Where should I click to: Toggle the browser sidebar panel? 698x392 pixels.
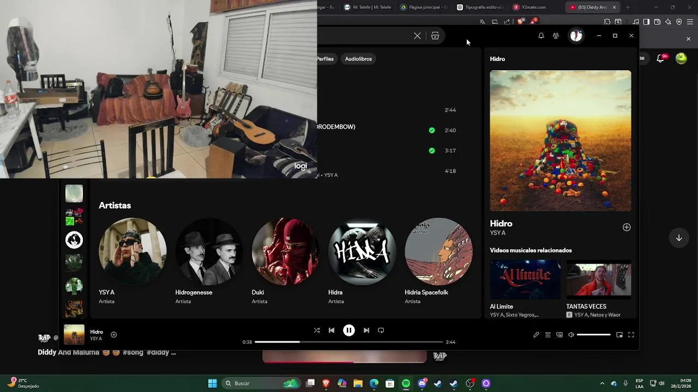click(x=646, y=22)
